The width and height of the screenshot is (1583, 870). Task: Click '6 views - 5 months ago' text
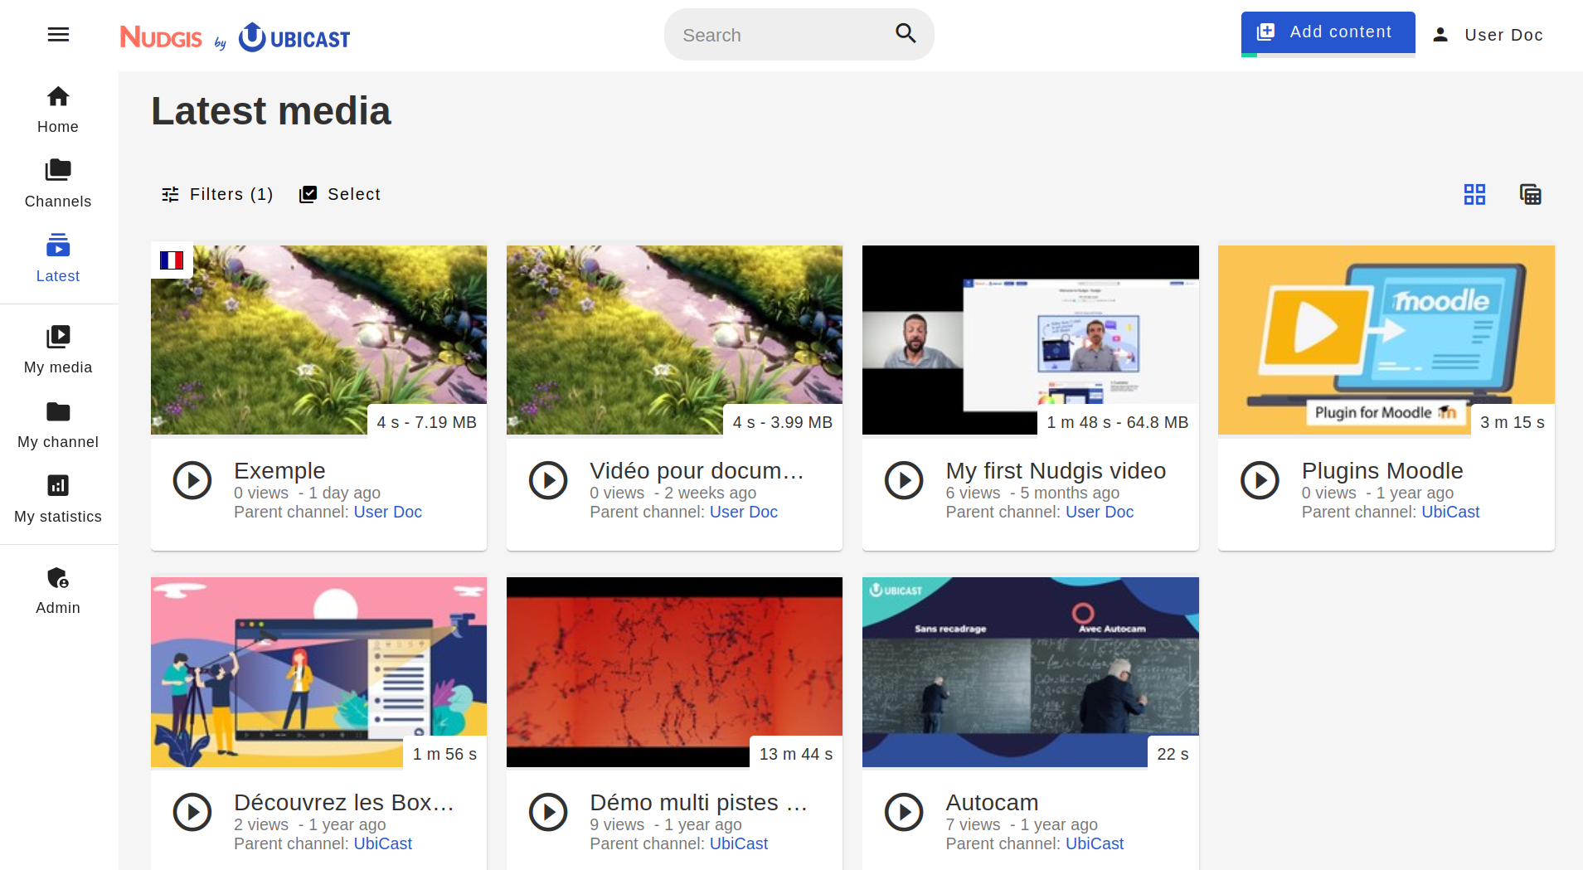1032,493
